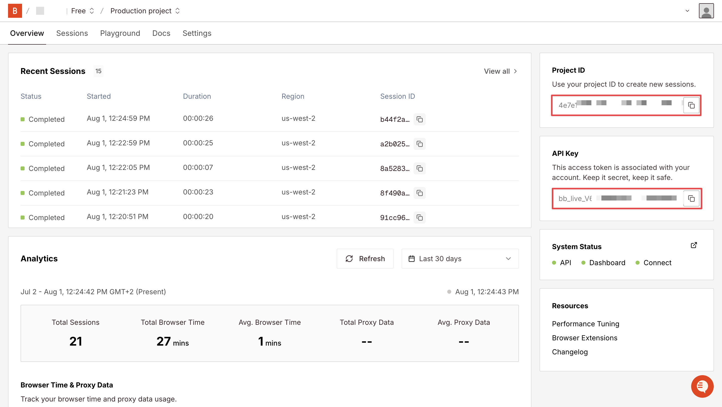Viewport: 722px width, 407px height.
Task: Select the session started Aug 1, 12:24:59 PM
Action: (x=269, y=119)
